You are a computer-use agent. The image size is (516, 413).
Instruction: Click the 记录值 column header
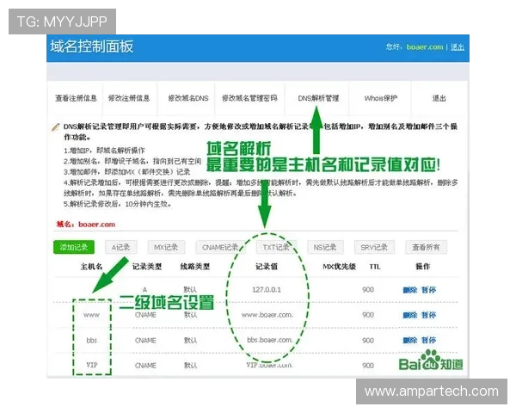[267, 267]
